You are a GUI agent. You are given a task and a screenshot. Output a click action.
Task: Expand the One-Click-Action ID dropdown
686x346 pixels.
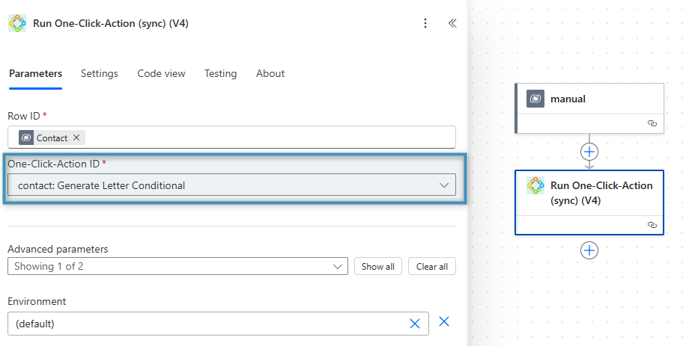click(443, 185)
